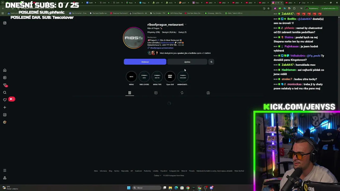Open the RIBS LOVERS story highlight

click(144, 77)
